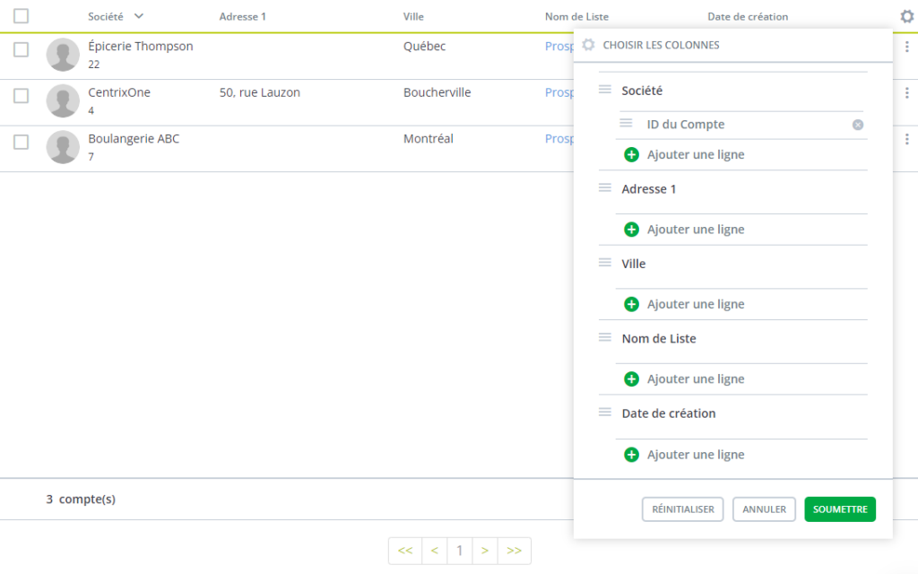Toggle the select-all checkbox in header
The image size is (918, 574).
(21, 16)
